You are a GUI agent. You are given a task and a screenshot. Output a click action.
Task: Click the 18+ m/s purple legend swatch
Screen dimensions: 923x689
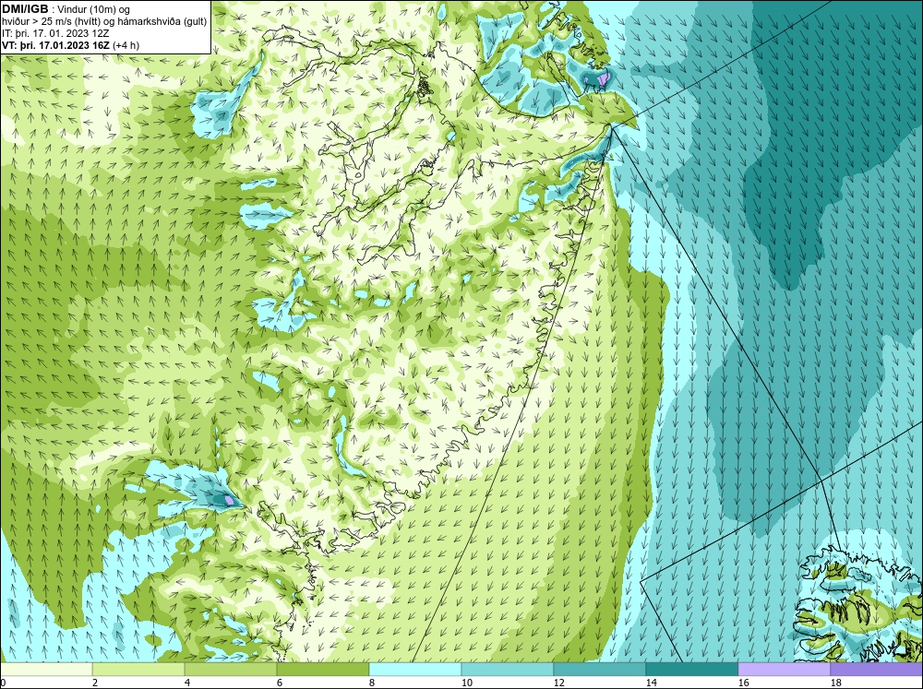pos(877,670)
